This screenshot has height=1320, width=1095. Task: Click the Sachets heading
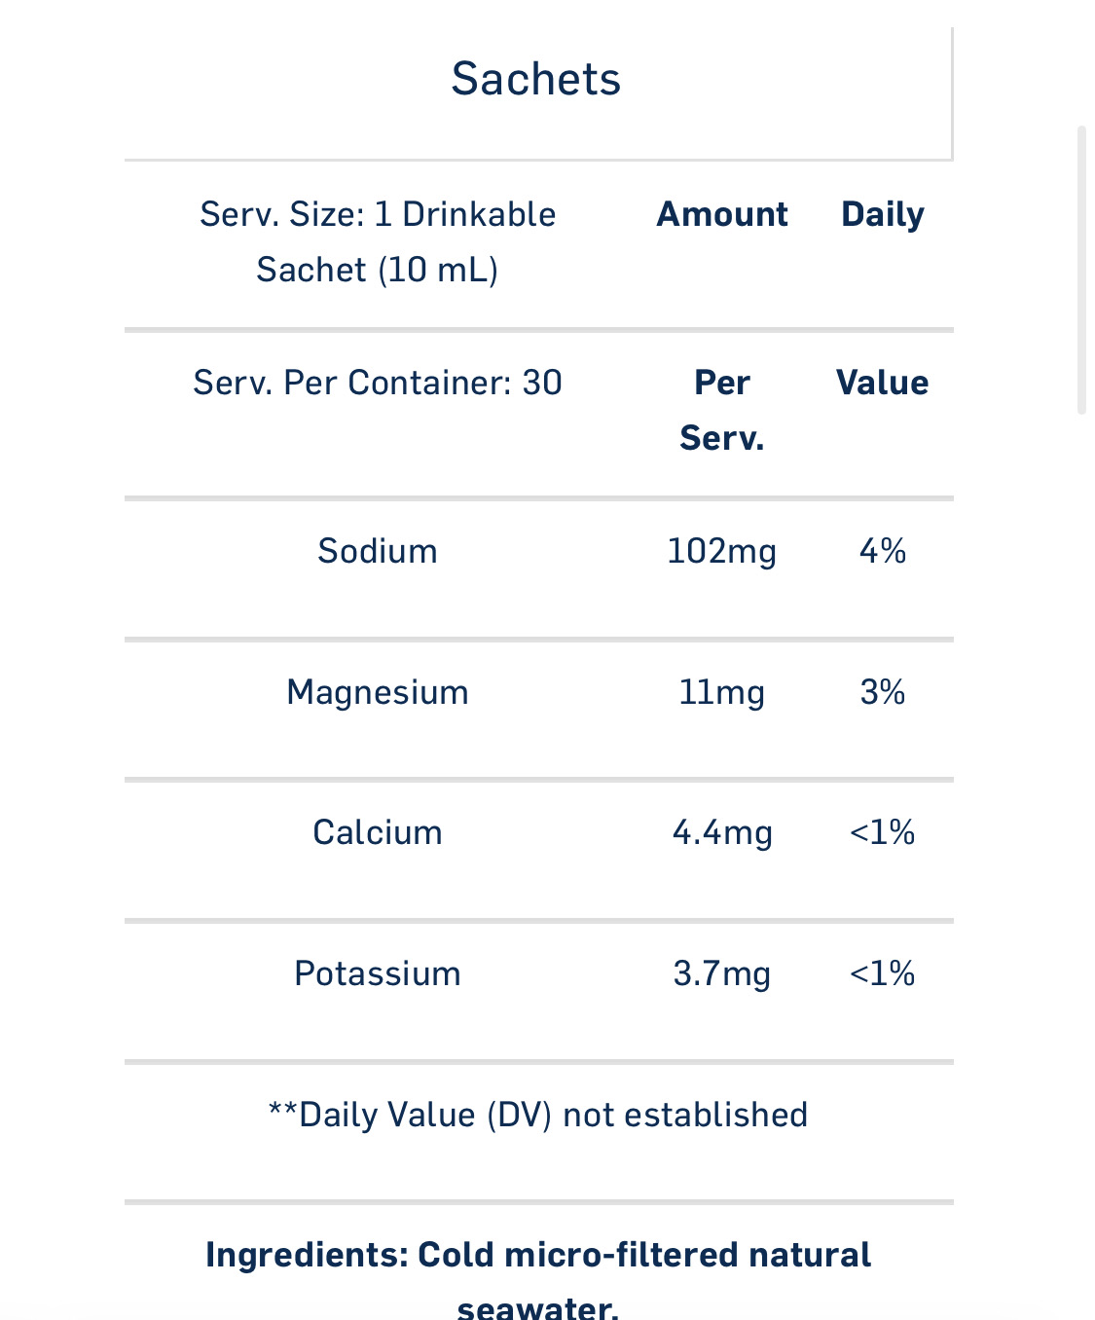click(x=536, y=79)
